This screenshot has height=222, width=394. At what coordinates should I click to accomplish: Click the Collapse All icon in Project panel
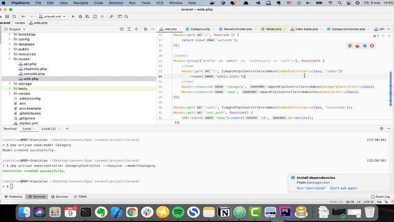click(136, 29)
